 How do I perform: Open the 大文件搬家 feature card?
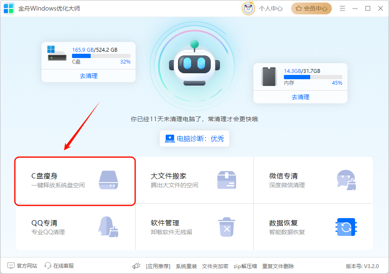(x=194, y=180)
